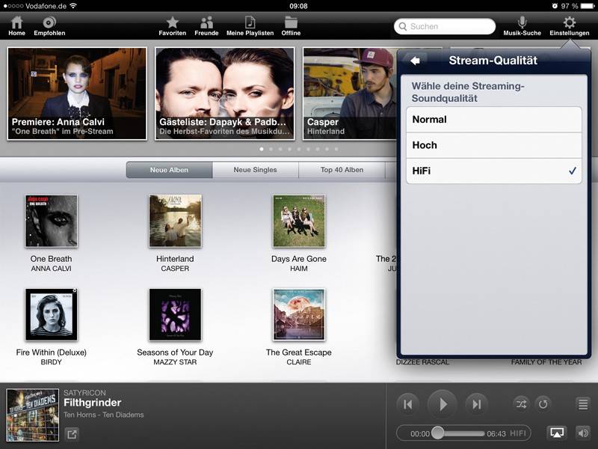Open the Premiere: Anna Calvi banner
The image size is (598, 449).
[x=77, y=94]
